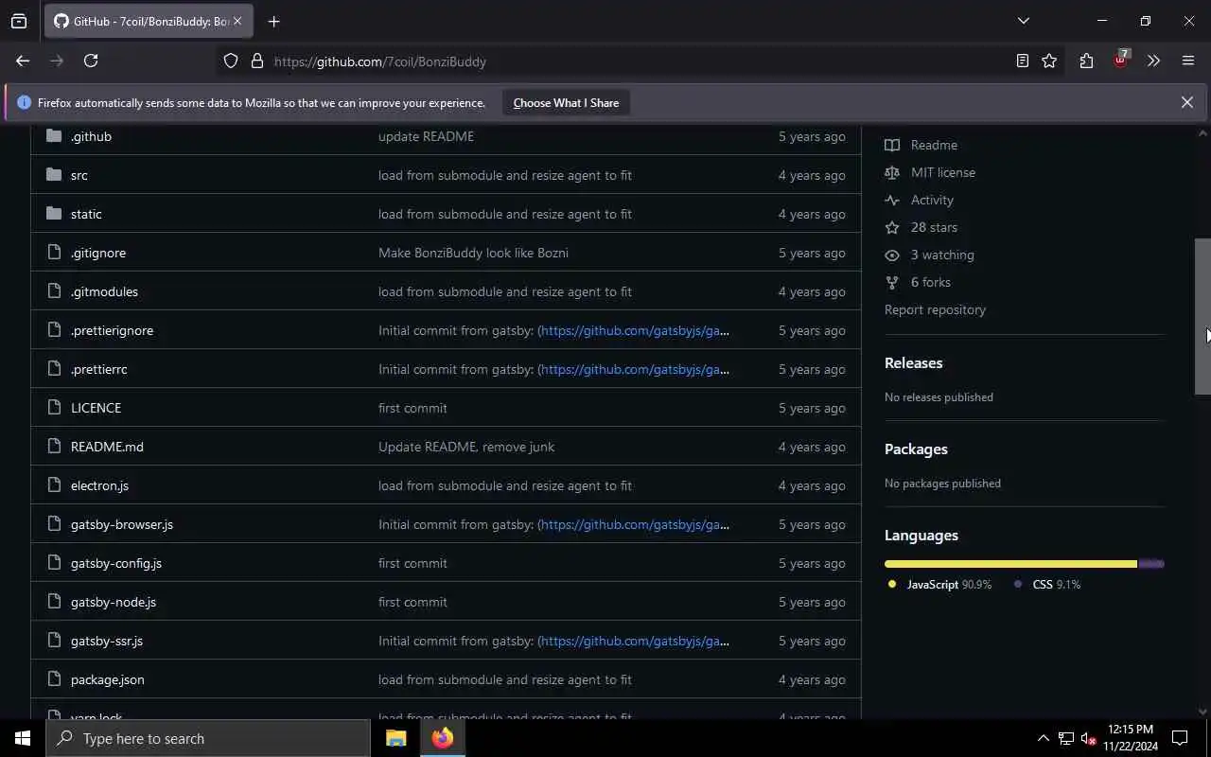Reload the page with refresh icon

click(91, 61)
